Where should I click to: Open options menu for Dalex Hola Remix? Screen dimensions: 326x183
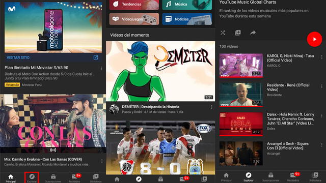[321, 115]
